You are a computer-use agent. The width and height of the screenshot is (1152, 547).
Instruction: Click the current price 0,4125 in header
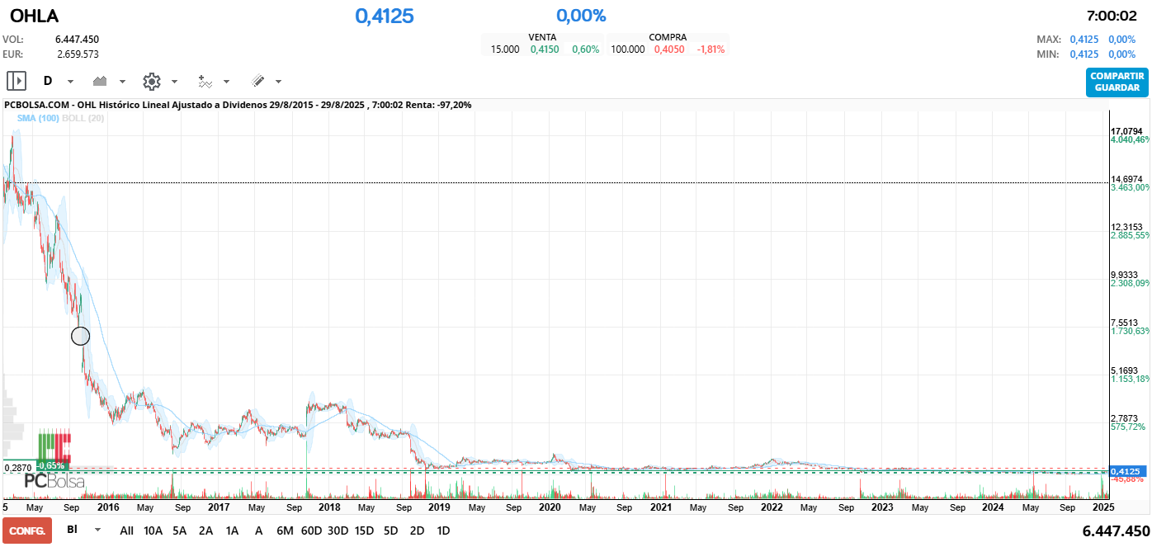click(x=385, y=16)
